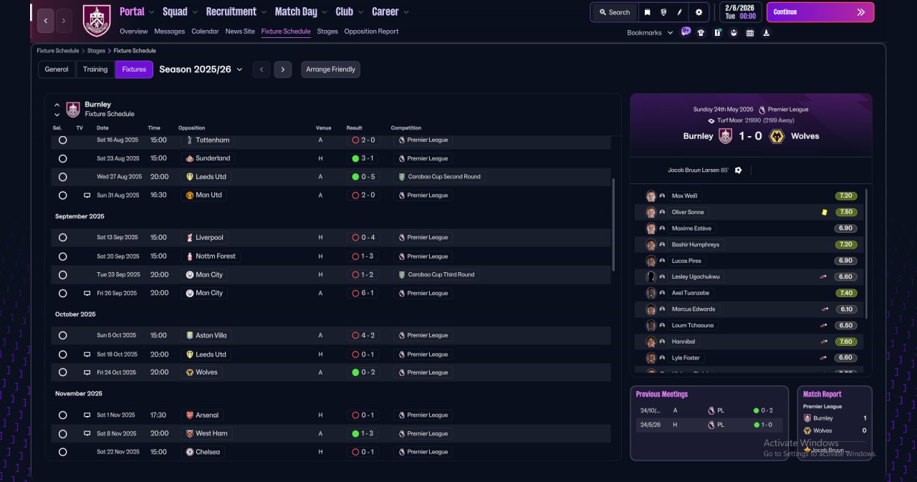This screenshot has width=917, height=482.
Task: Open the Club dropdown menu
Action: [x=350, y=11]
